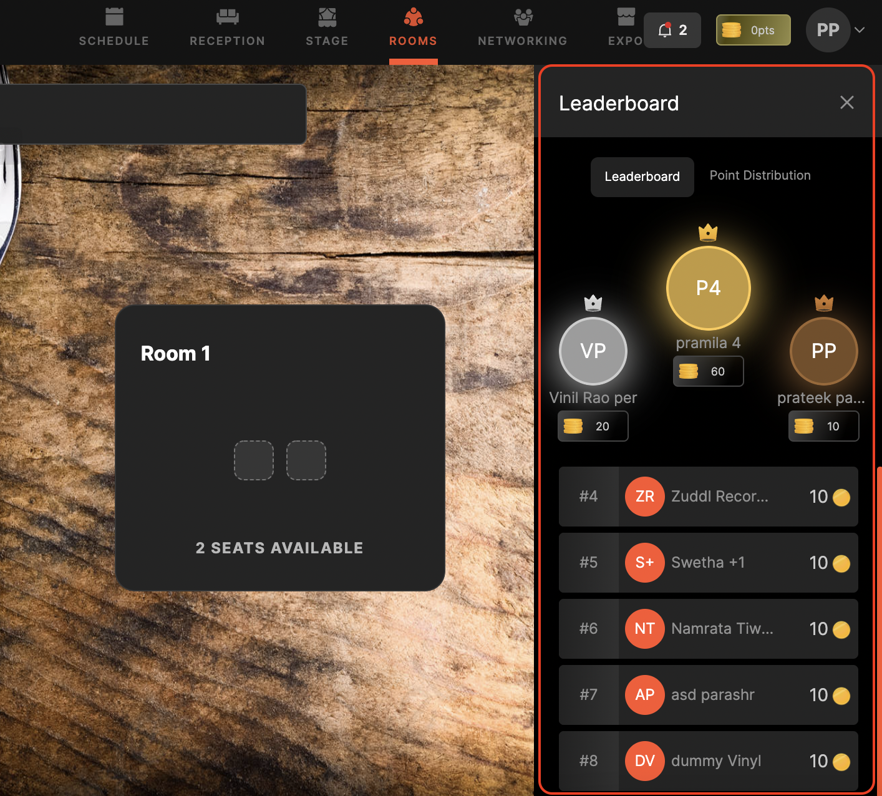
Task: Click the Networking group icon
Action: [x=523, y=17]
